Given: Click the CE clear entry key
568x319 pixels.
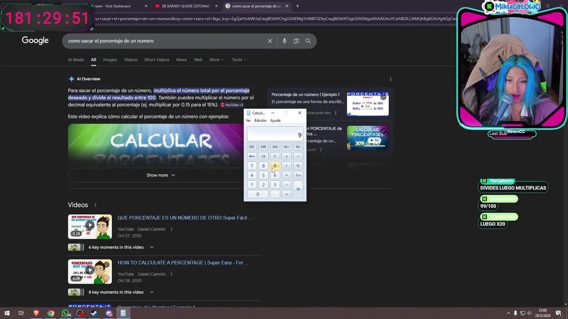Looking at the screenshot, I should (x=263, y=156).
